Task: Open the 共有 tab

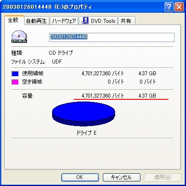Action: [127, 21]
